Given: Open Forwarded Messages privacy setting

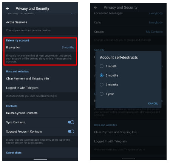Looking at the screenshot, I should click(x=128, y=13).
